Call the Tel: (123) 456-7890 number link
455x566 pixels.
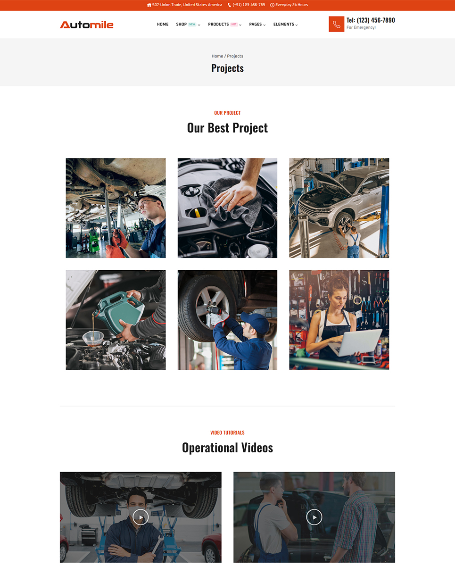pos(371,20)
